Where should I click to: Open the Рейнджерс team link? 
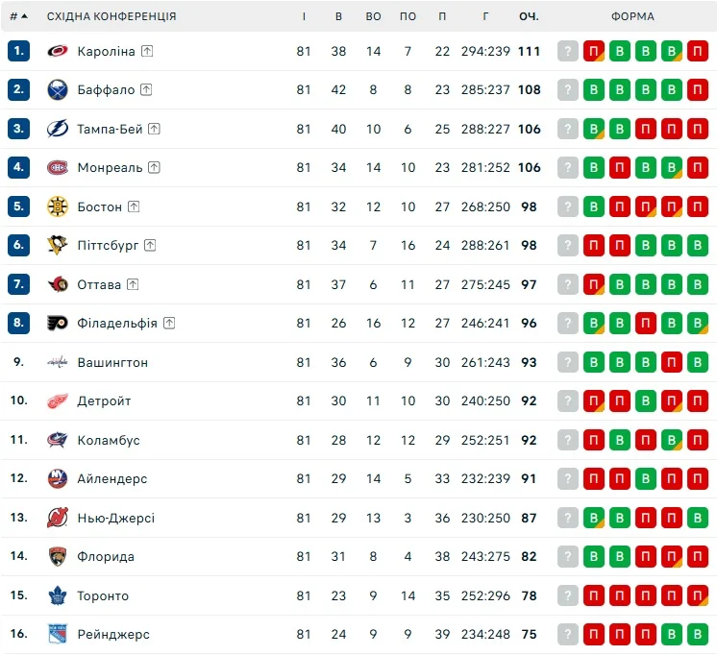(113, 634)
